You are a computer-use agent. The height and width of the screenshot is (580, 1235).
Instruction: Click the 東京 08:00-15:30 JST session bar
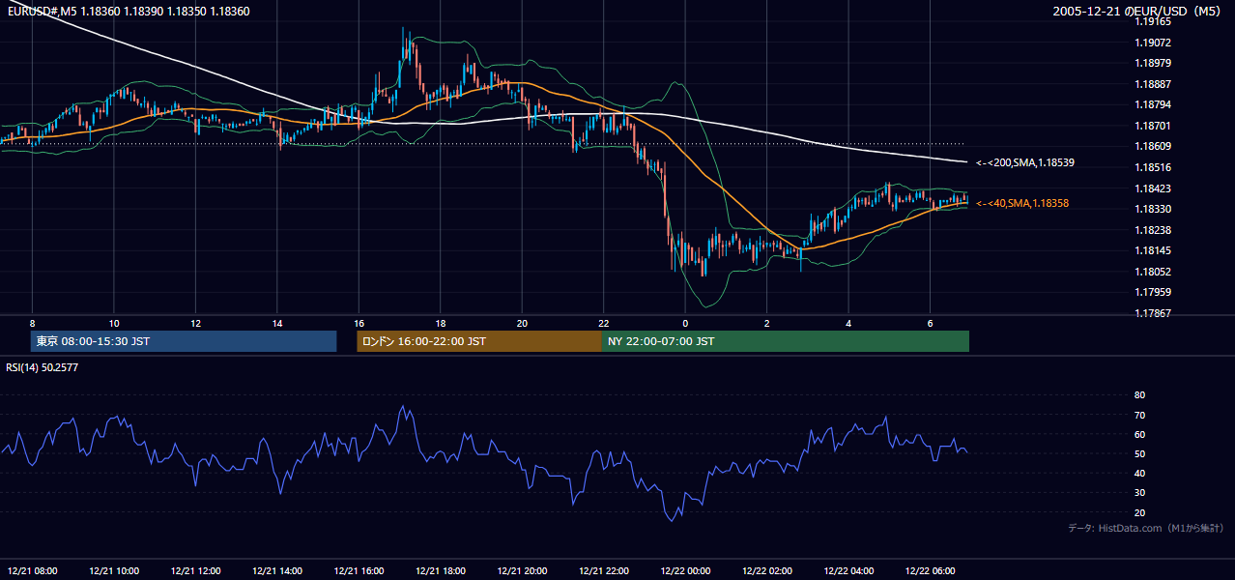(184, 341)
